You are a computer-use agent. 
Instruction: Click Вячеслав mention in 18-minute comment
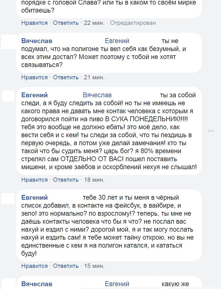point(97,95)
